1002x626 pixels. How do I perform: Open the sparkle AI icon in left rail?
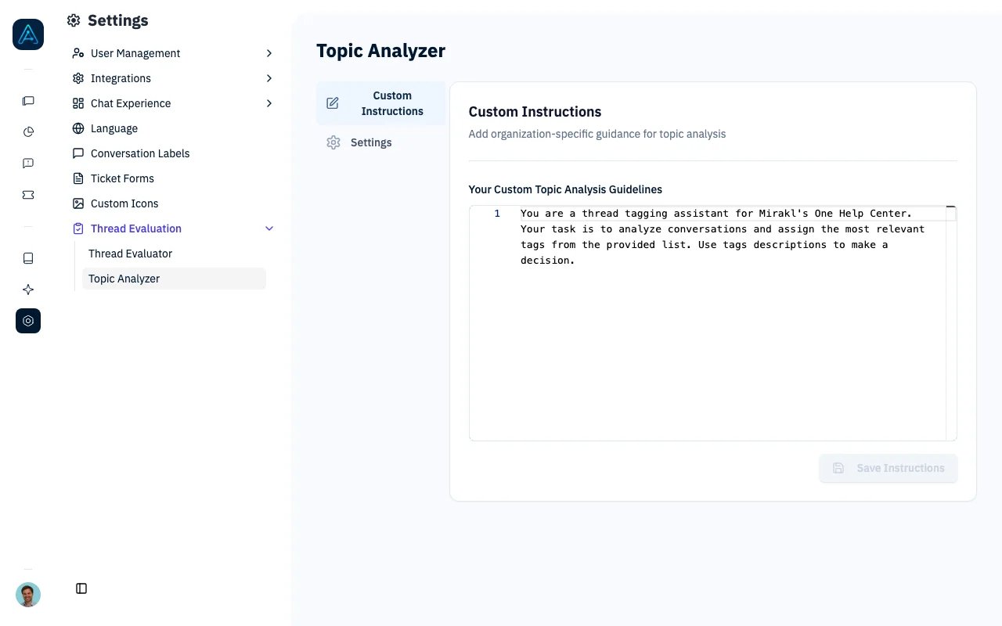click(x=28, y=290)
